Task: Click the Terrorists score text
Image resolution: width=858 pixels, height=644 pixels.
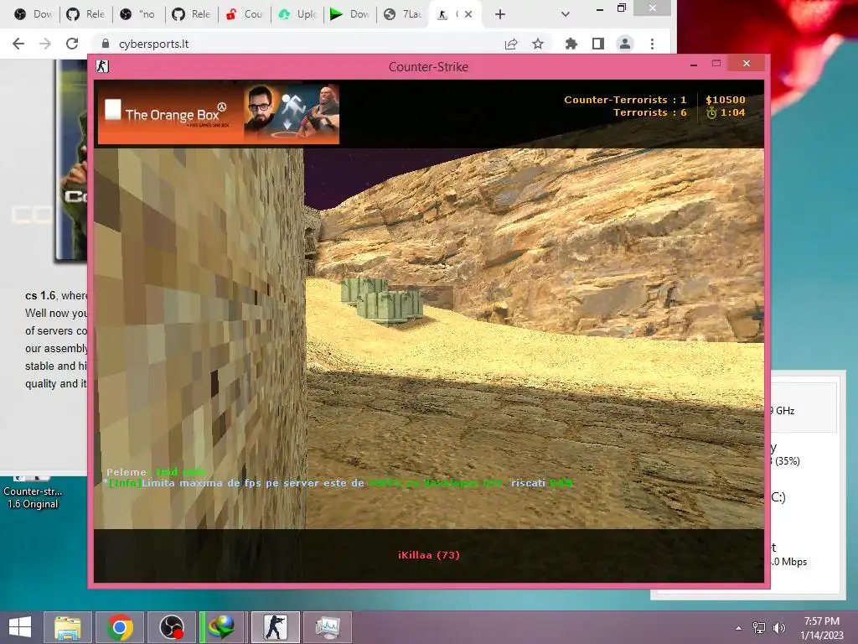Action: click(x=649, y=112)
